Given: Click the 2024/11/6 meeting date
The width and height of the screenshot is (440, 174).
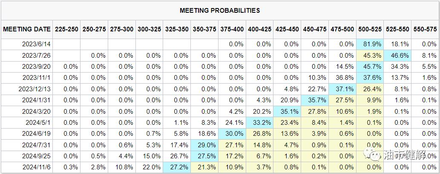Looking at the screenshot, I should pyautogui.click(x=37, y=168).
